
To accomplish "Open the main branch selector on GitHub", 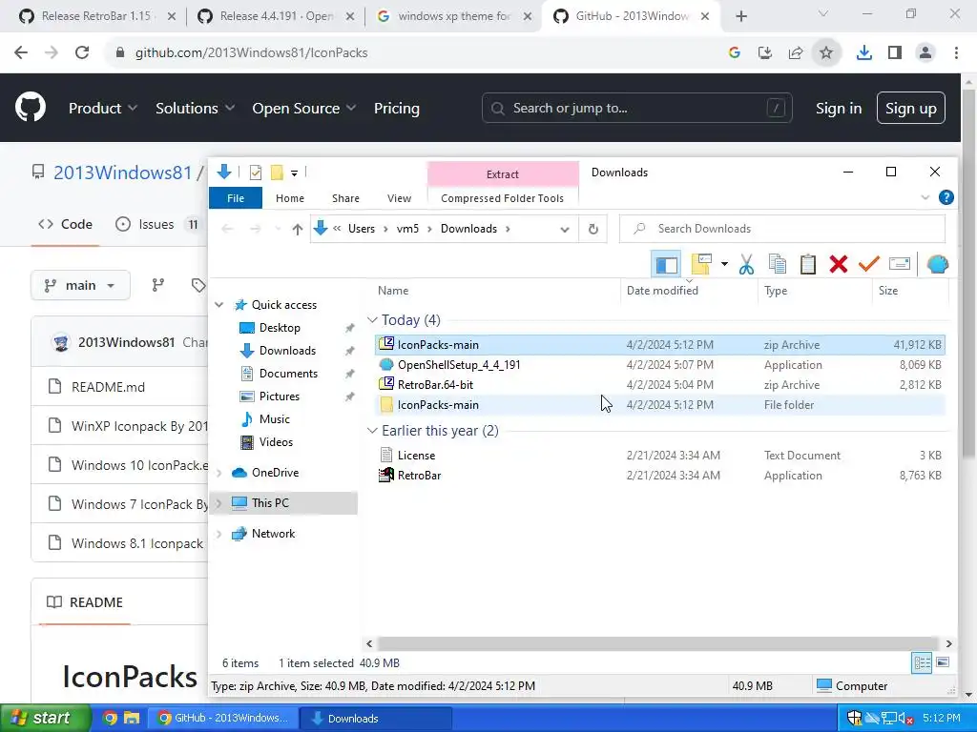I will [x=80, y=286].
